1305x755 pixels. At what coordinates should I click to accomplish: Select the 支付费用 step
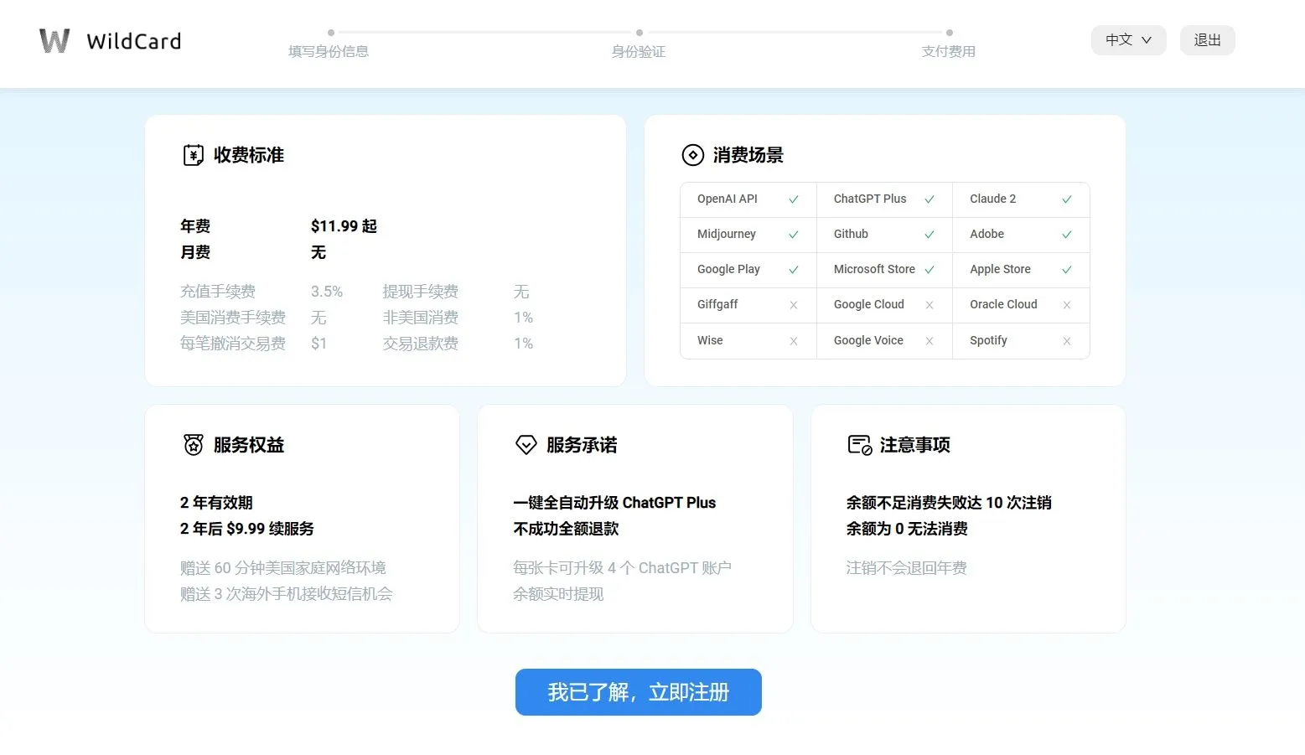point(948,51)
